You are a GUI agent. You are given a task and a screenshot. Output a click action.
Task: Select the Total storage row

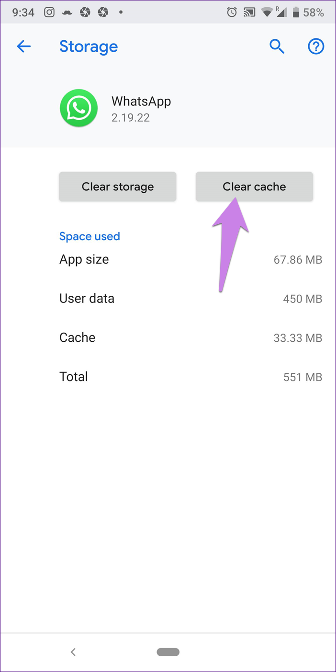pos(190,377)
